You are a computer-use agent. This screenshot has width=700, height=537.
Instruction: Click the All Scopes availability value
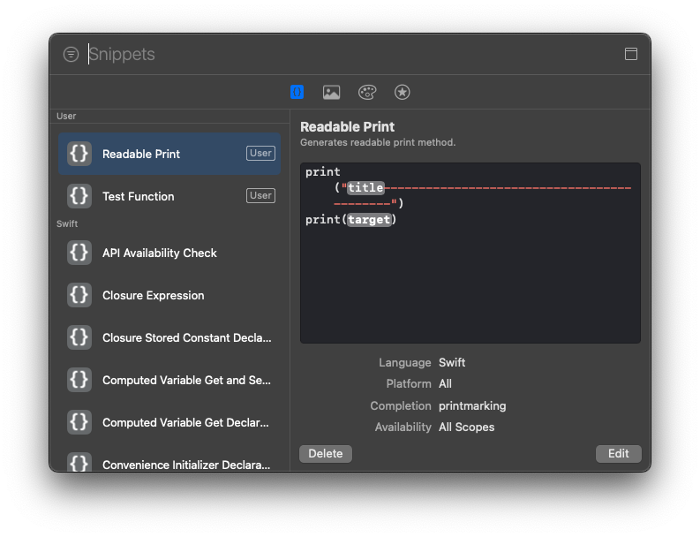tap(466, 427)
